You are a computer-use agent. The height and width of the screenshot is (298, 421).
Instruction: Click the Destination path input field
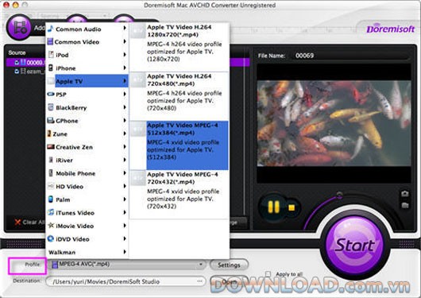coord(126,281)
